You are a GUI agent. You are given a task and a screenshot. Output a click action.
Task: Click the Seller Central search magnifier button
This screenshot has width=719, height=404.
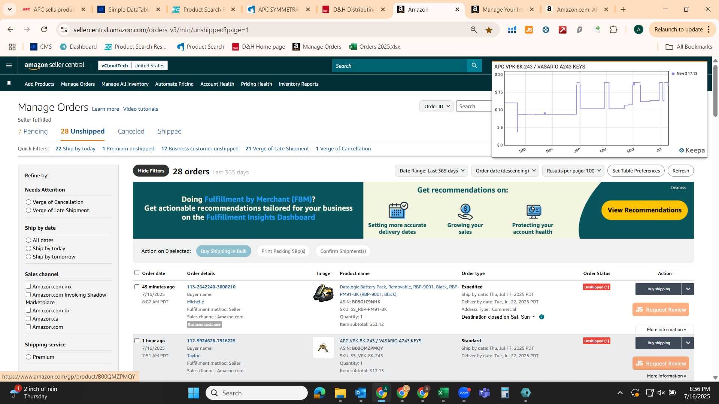point(474,65)
